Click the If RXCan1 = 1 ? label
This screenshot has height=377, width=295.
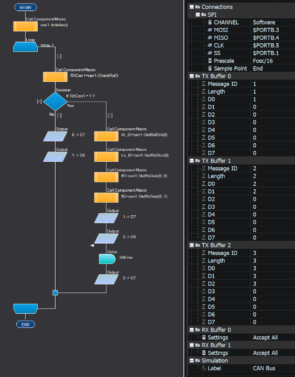(80, 96)
